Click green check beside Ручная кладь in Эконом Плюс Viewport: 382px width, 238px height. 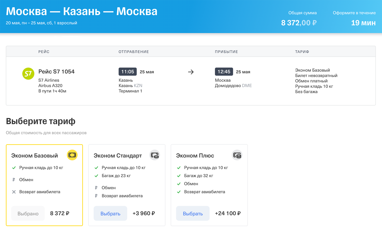coord(179,168)
